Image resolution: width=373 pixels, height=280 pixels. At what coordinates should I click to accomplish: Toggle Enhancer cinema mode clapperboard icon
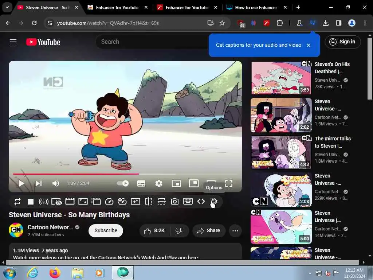(x=70, y=202)
